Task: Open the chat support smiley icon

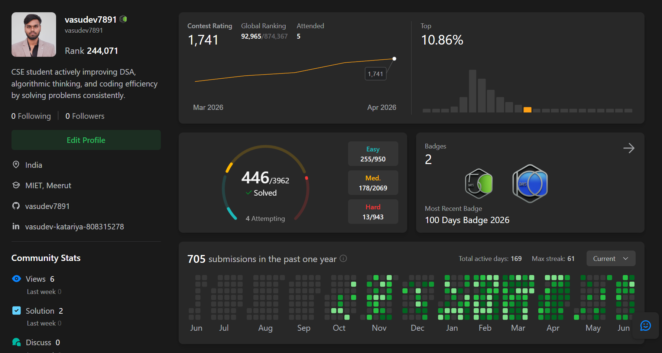Action: pos(646,326)
